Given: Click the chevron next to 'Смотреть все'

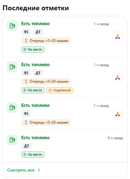Looking at the screenshot, I should point(39,170).
